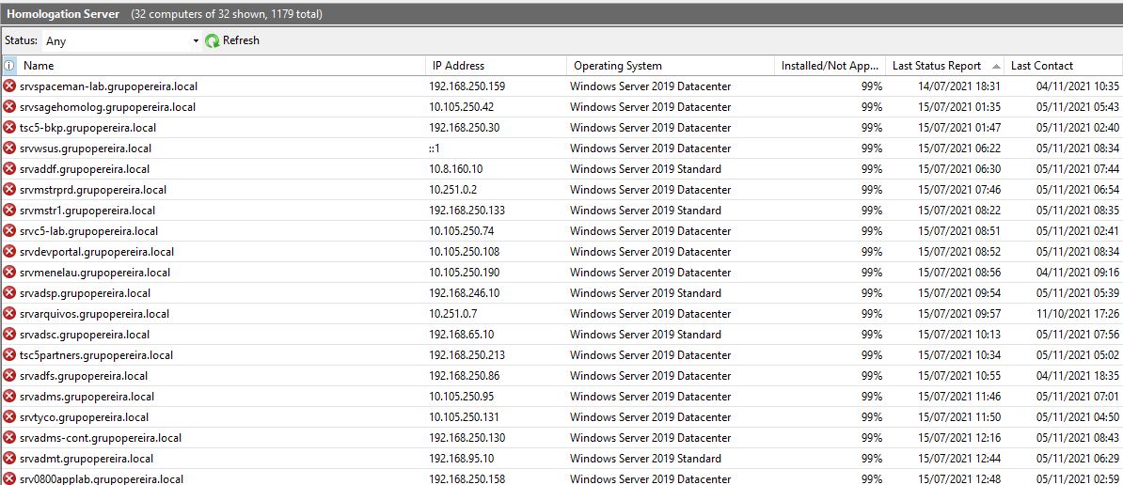
Task: Click IP address 10.105.250.42
Action: click(x=461, y=107)
